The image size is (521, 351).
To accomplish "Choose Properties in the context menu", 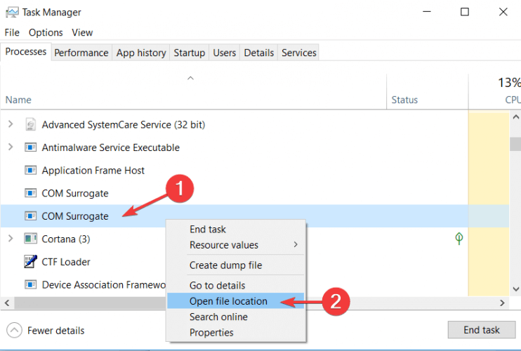I will (236, 333).
